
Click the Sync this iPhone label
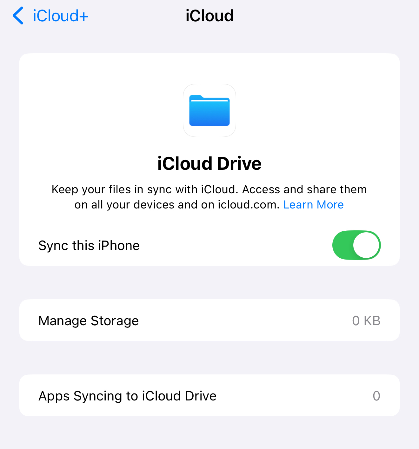tap(89, 245)
